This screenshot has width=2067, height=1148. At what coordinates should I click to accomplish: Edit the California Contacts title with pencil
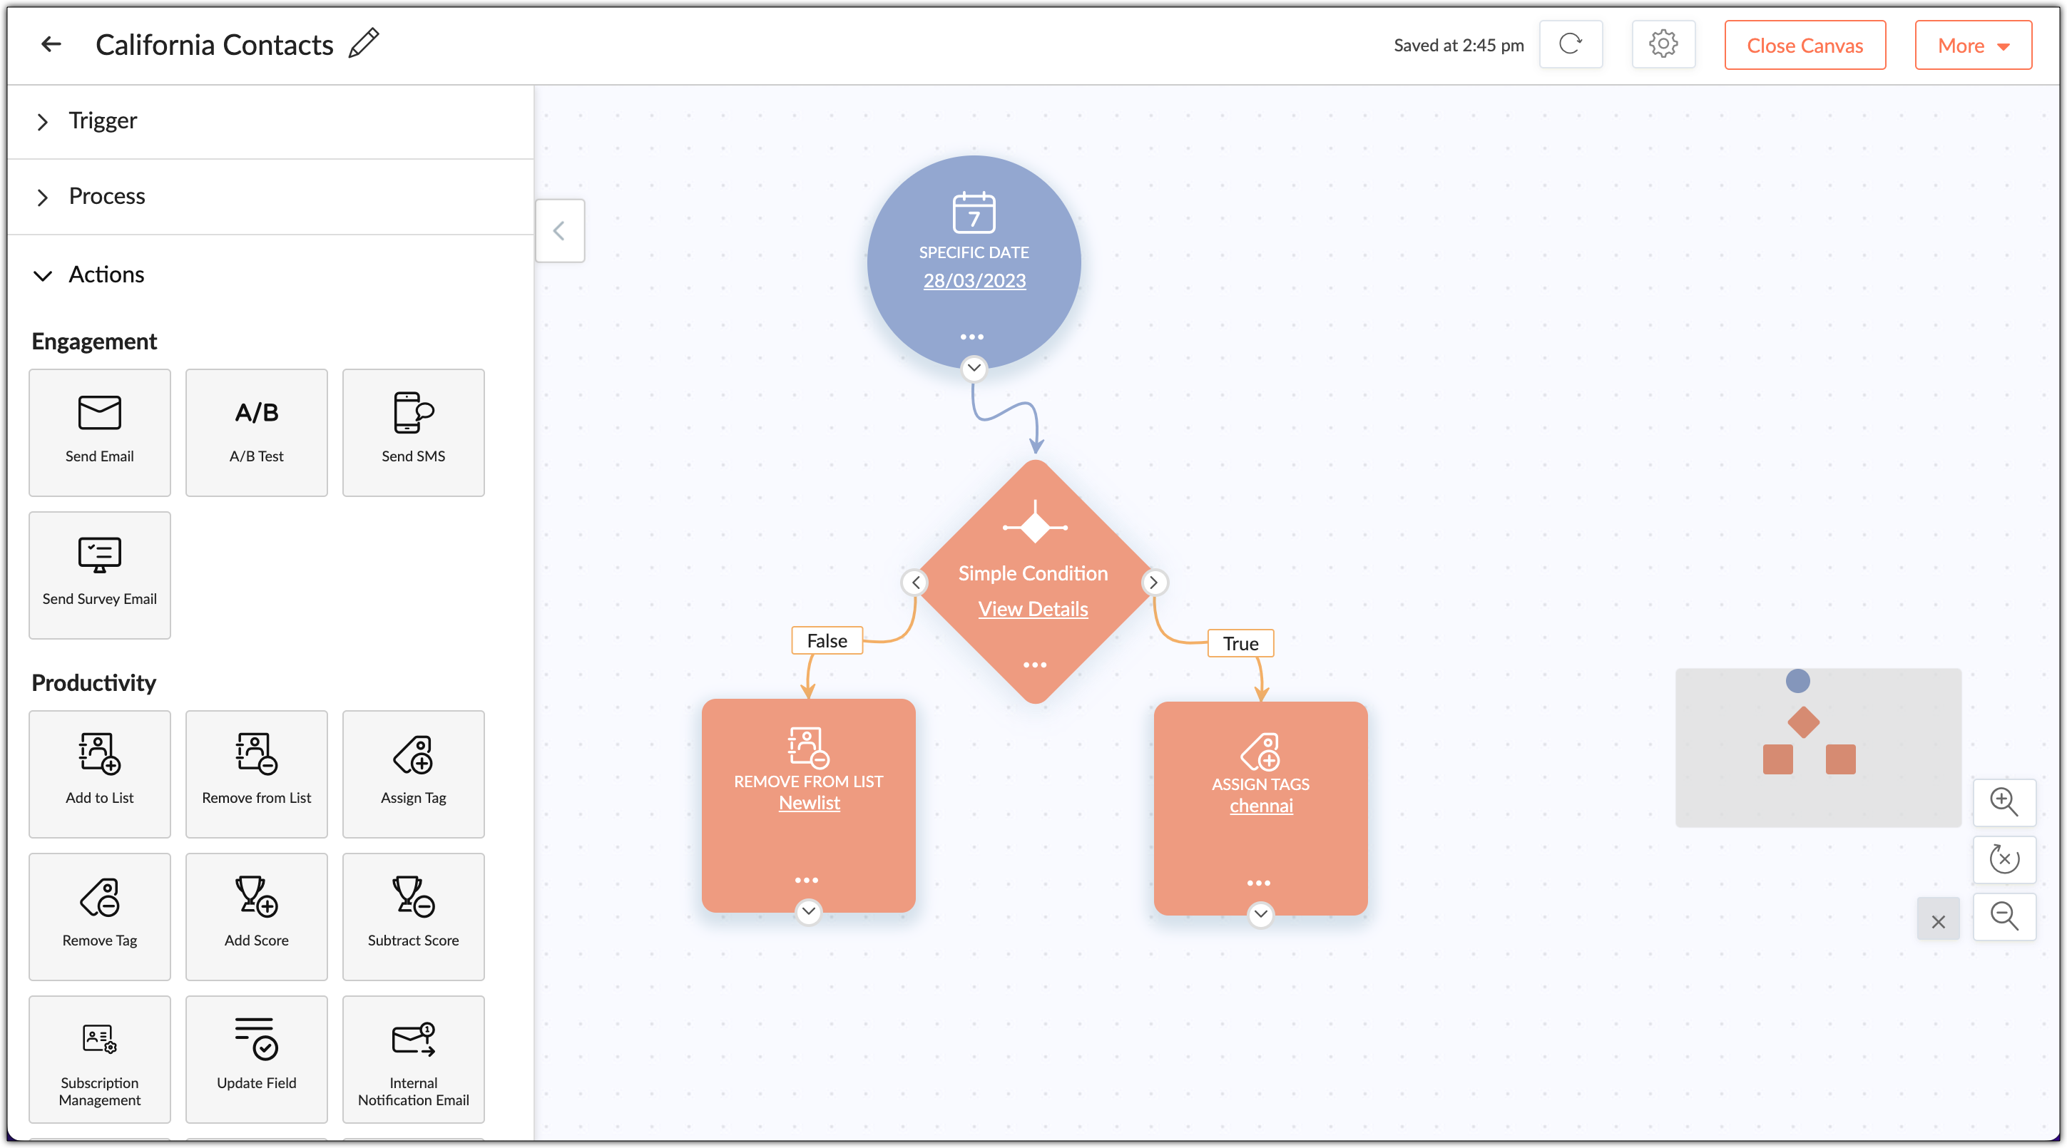364,43
